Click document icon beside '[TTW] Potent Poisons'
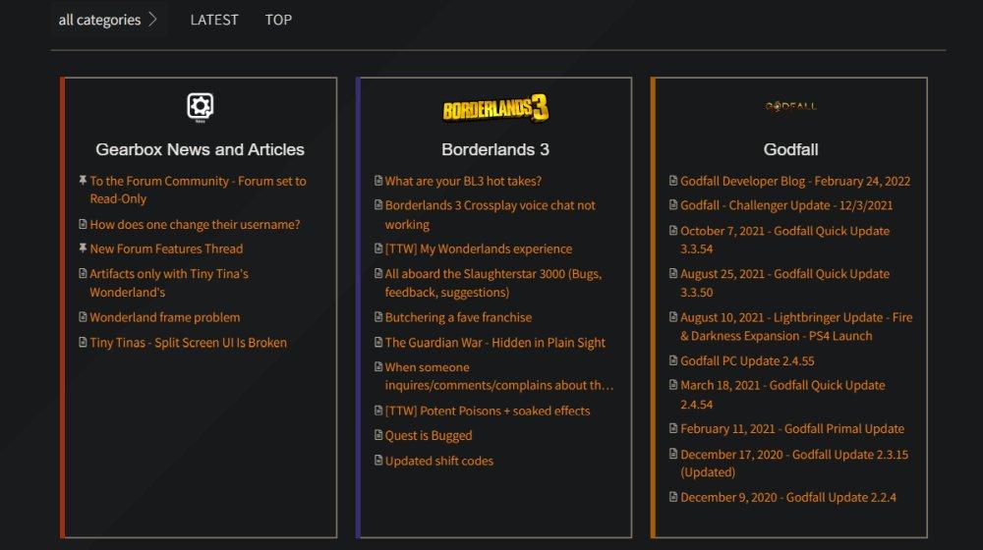Image resolution: width=983 pixels, height=550 pixels. tap(378, 411)
